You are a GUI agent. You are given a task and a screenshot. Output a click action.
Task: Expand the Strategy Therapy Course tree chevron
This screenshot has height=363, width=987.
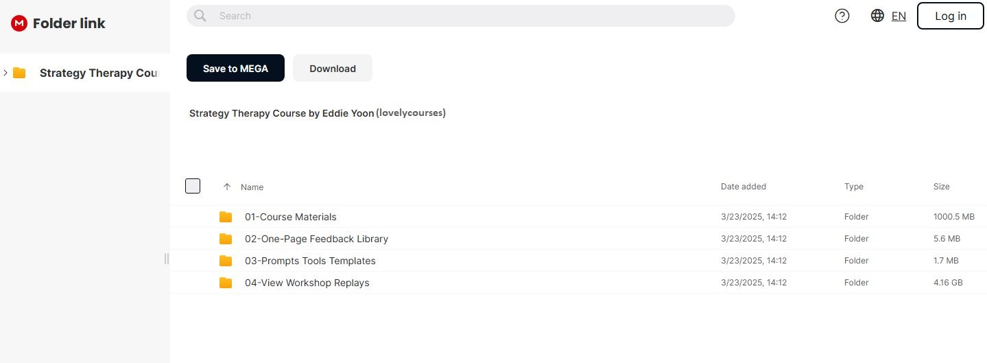(5, 73)
